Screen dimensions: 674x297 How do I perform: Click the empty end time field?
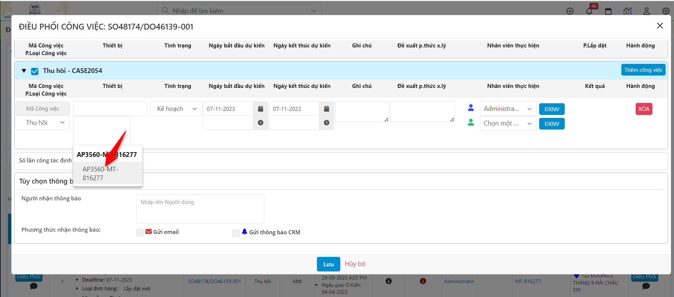pos(294,123)
